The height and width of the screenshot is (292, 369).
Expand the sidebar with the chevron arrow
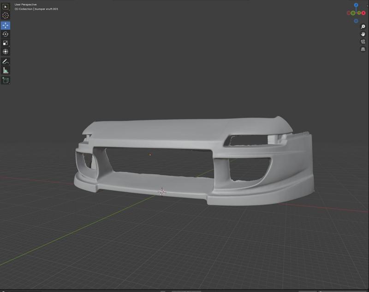coord(368,6)
